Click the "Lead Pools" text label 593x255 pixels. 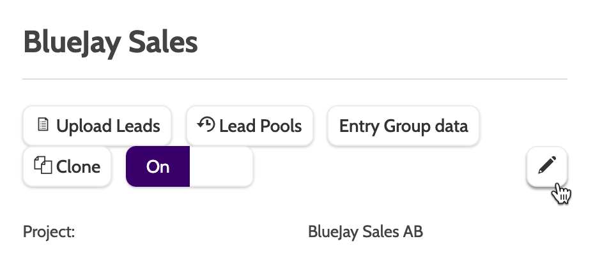[x=260, y=126]
